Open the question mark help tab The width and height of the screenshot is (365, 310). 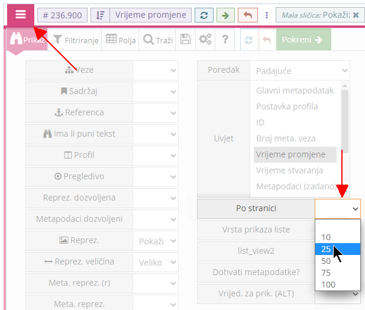[x=225, y=40]
